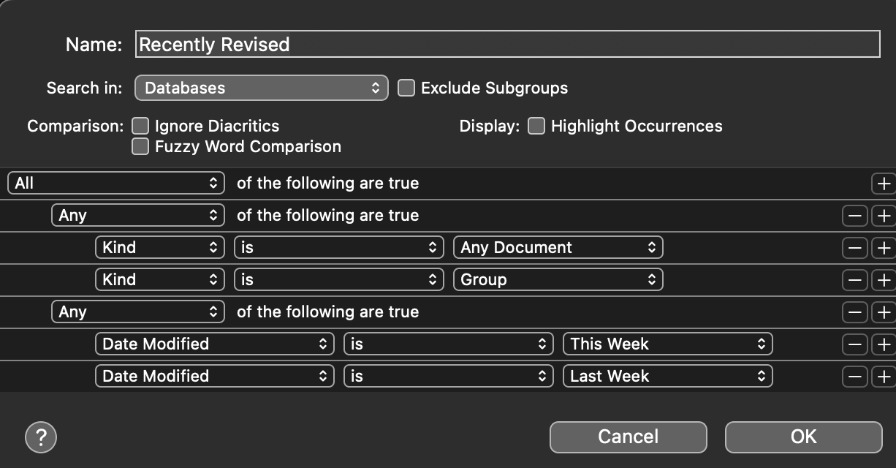Viewport: 896px width, 468px height.
Task: Change the Any Document kind value
Action: pos(558,247)
